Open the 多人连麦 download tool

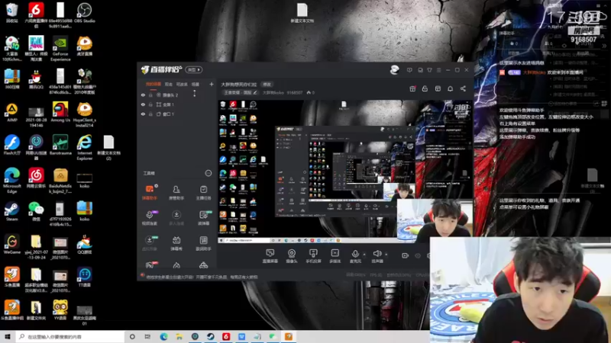tap(176, 218)
